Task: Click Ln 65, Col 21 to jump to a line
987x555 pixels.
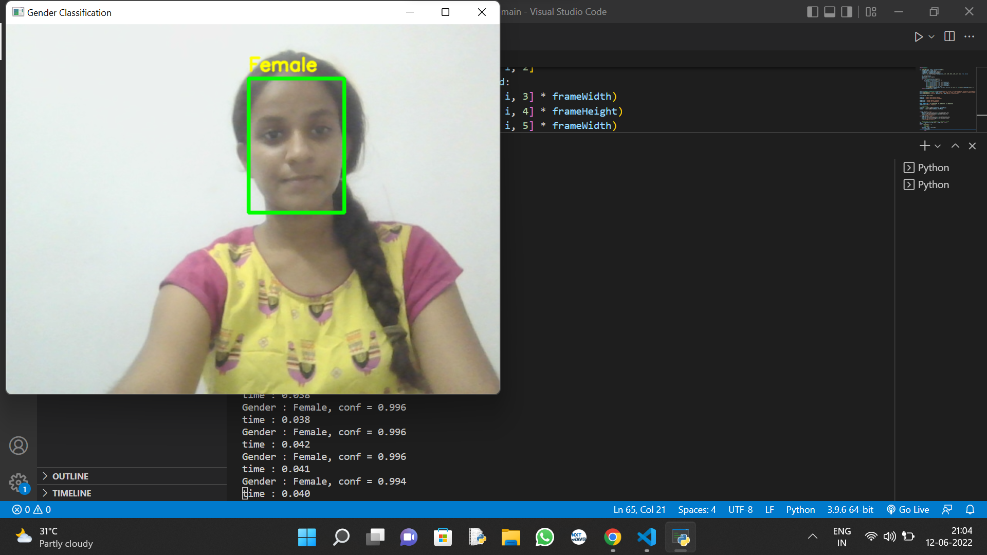Action: pos(639,509)
